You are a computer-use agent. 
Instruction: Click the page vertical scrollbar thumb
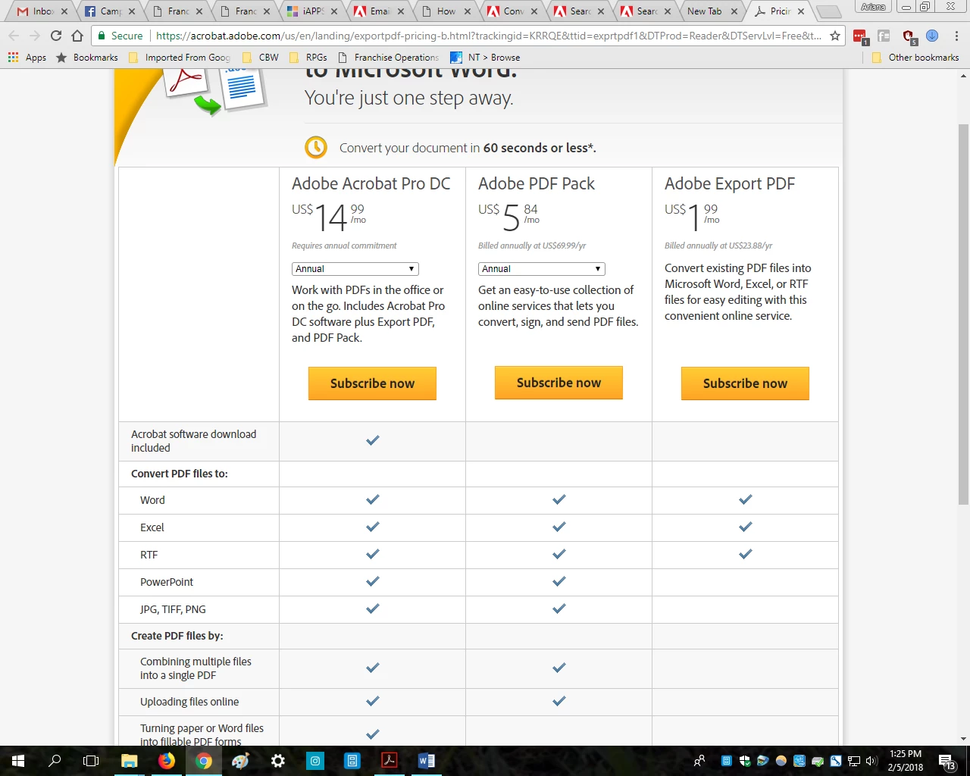pos(963,314)
